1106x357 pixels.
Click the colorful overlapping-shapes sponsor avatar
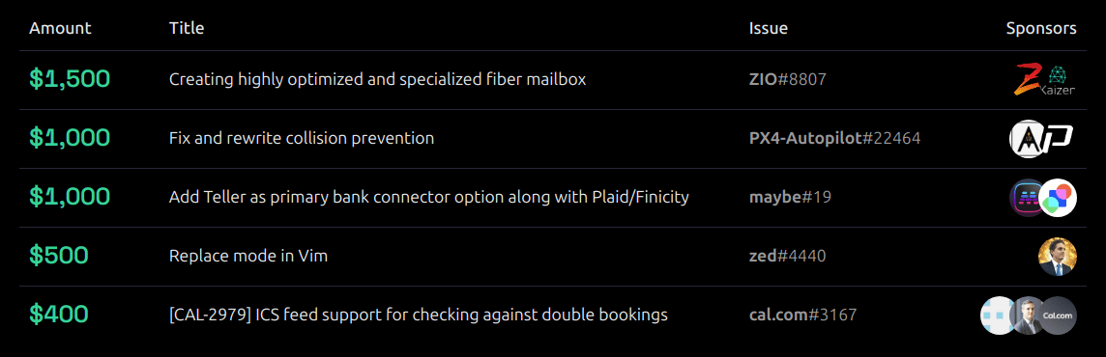coord(1058,198)
